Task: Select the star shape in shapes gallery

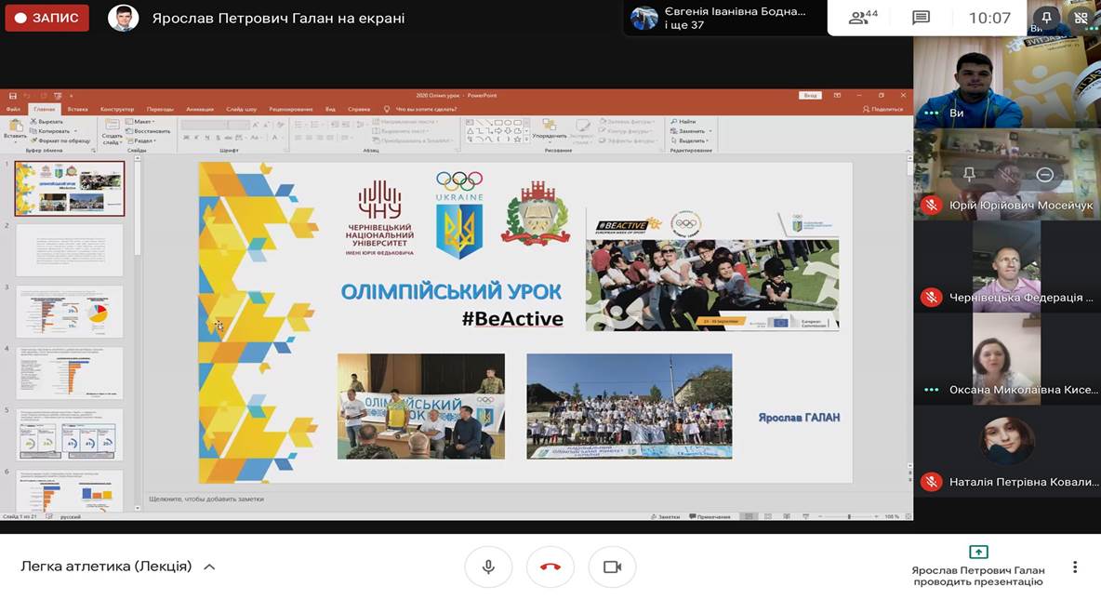Action: coord(518,140)
